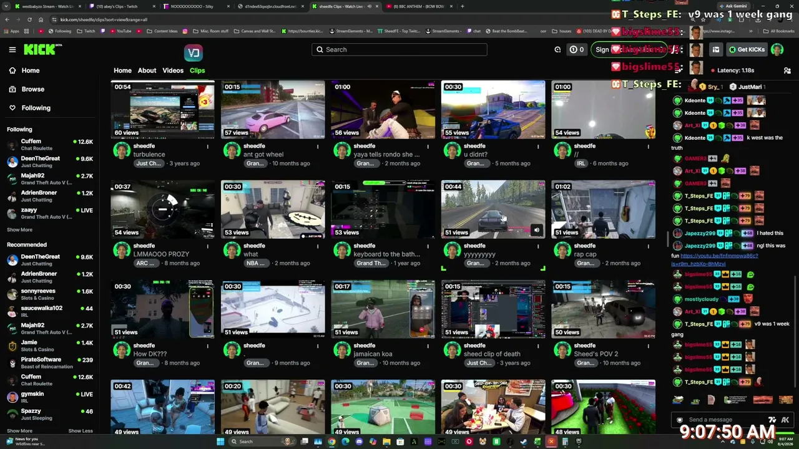Image resolution: width=799 pixels, height=449 pixels.
Task: Open sonnyreeves channel in Recommended
Action: click(x=50, y=294)
